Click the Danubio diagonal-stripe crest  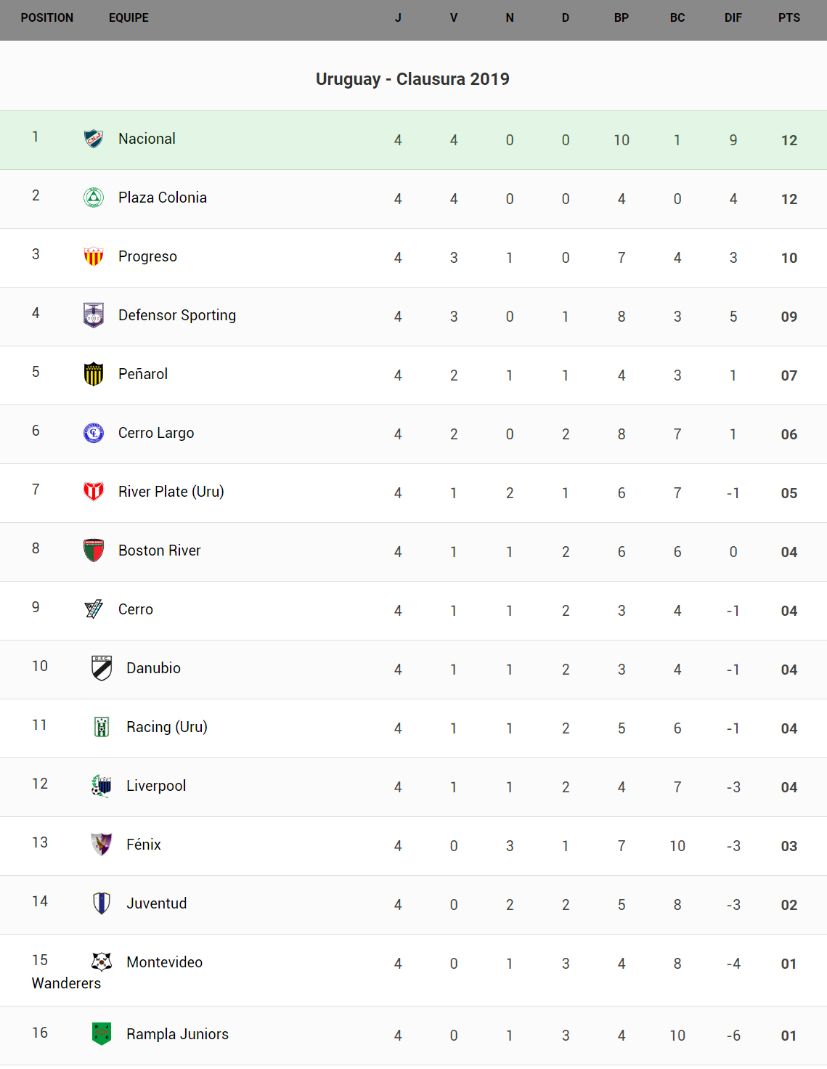[102, 667]
